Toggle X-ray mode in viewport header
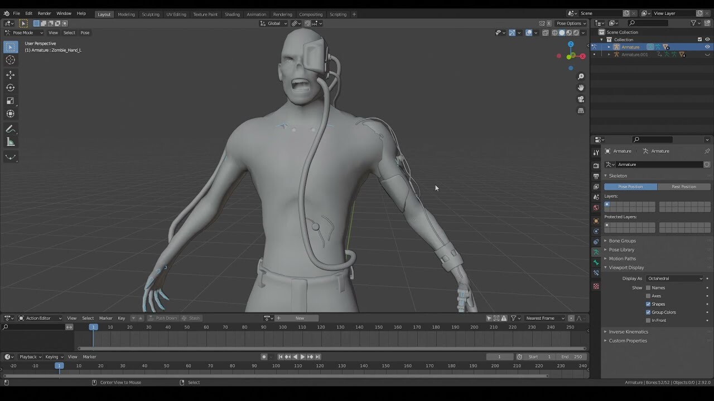This screenshot has width=714, height=401. coord(546,32)
